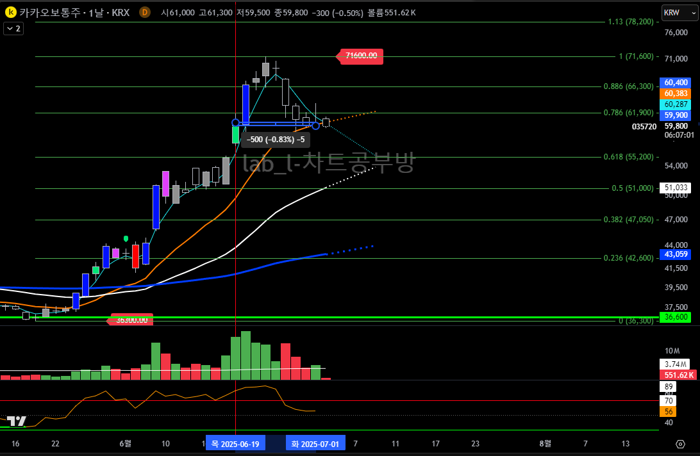Screen dimensions: 700x456
Task: Click the green marker dot above early-June candle
Action: [126, 239]
